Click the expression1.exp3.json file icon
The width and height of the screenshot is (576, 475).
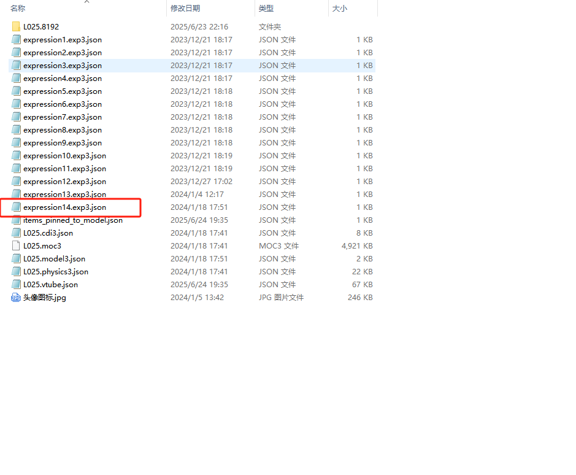click(16, 40)
